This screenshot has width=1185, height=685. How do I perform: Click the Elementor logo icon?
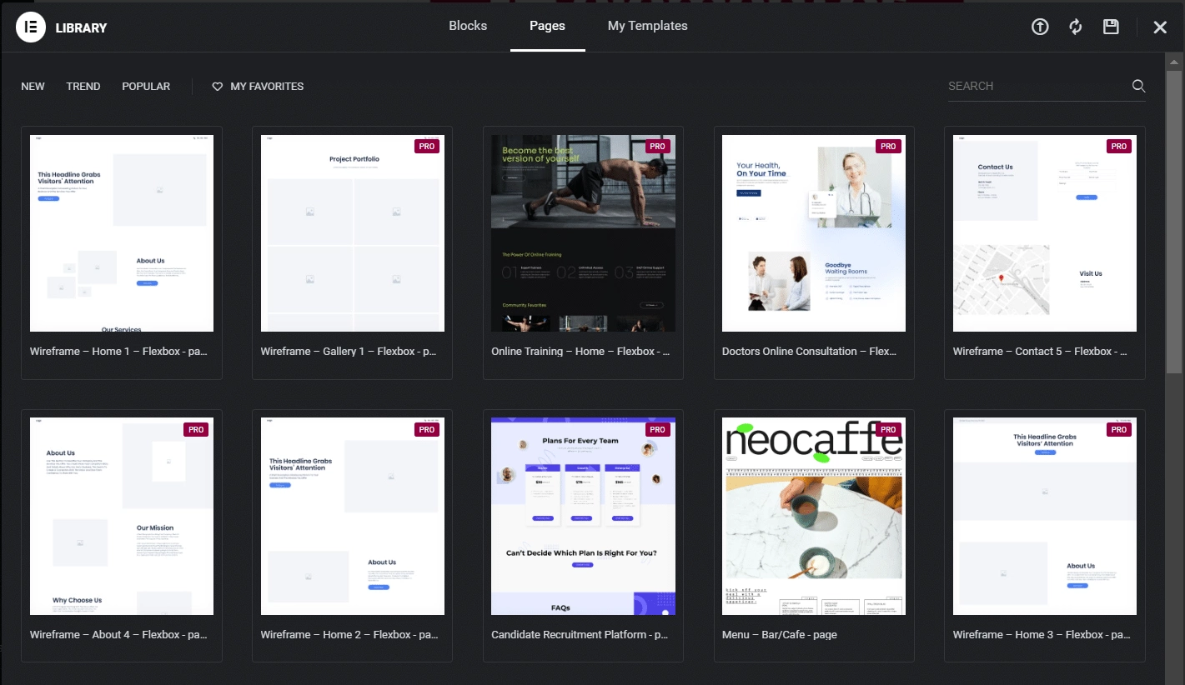coord(30,27)
